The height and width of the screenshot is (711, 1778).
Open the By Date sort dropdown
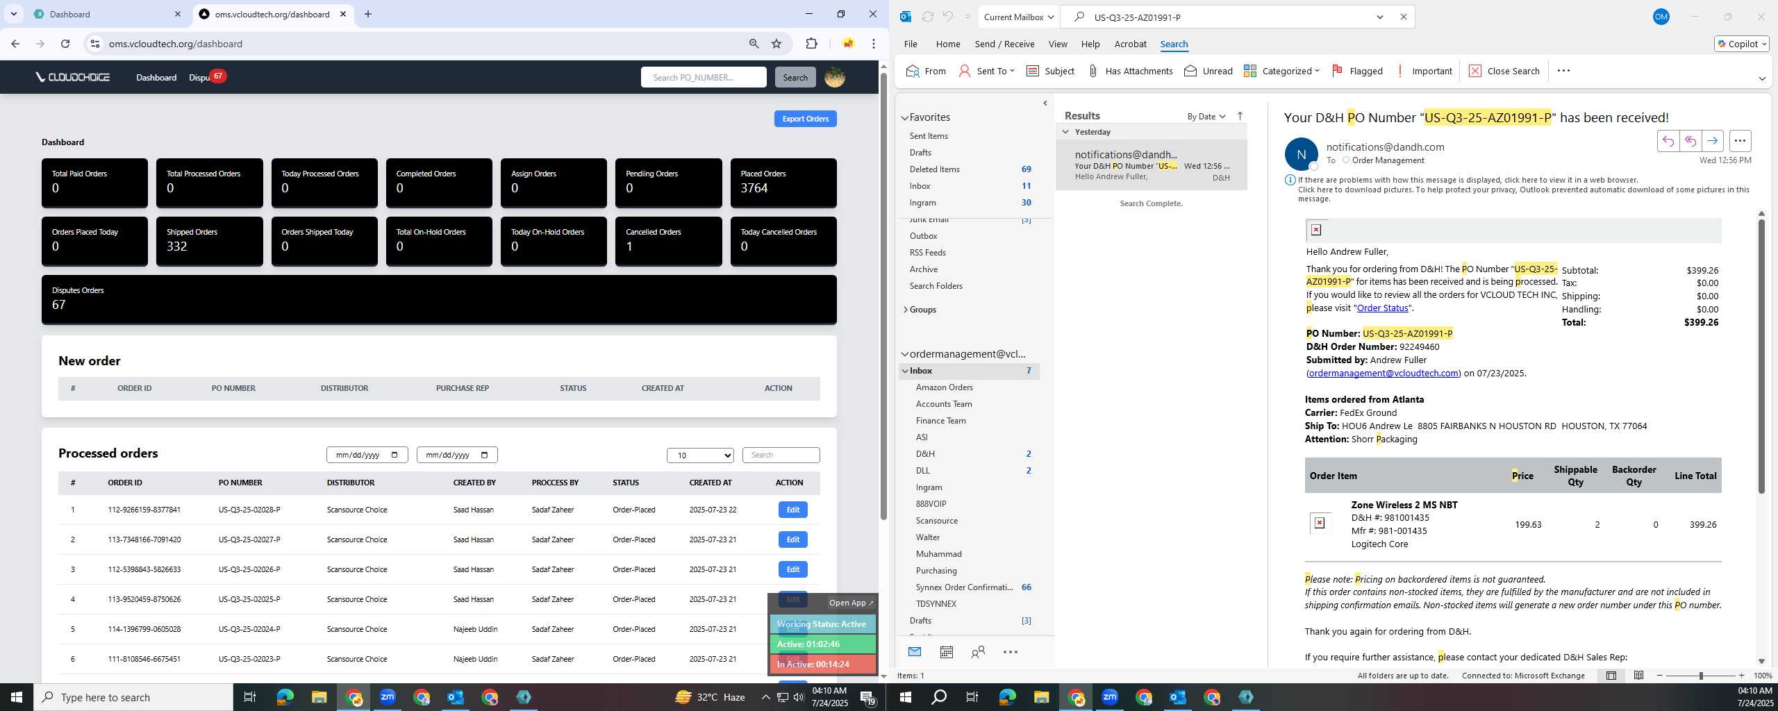1206,117
